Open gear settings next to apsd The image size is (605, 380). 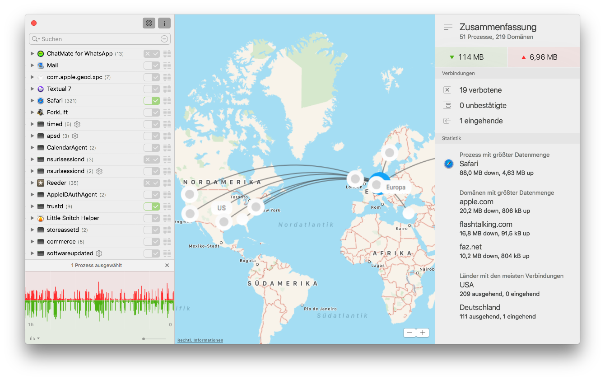75,136
